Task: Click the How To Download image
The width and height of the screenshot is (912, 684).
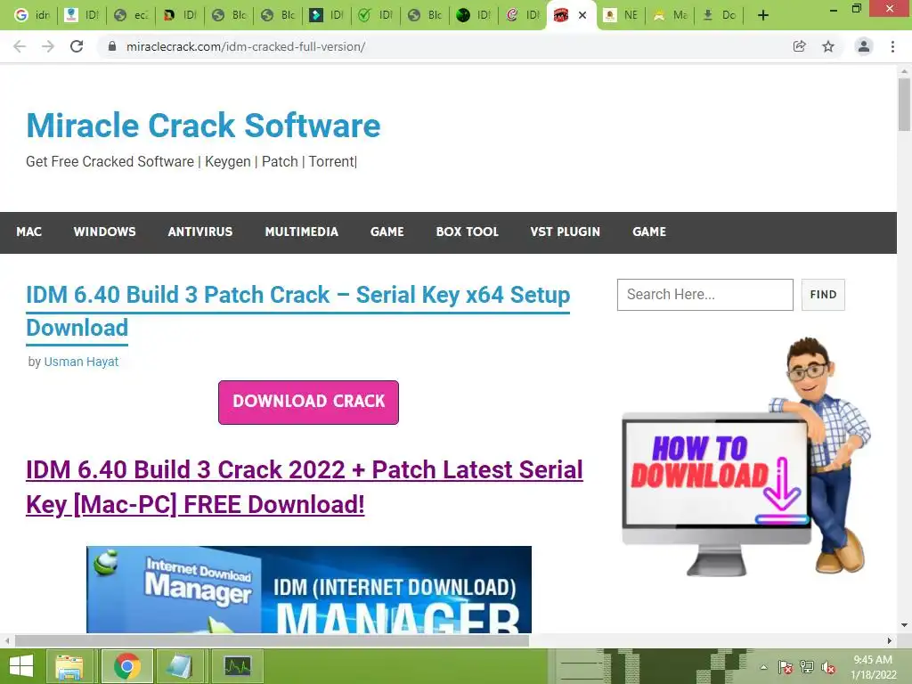Action: (x=745, y=457)
